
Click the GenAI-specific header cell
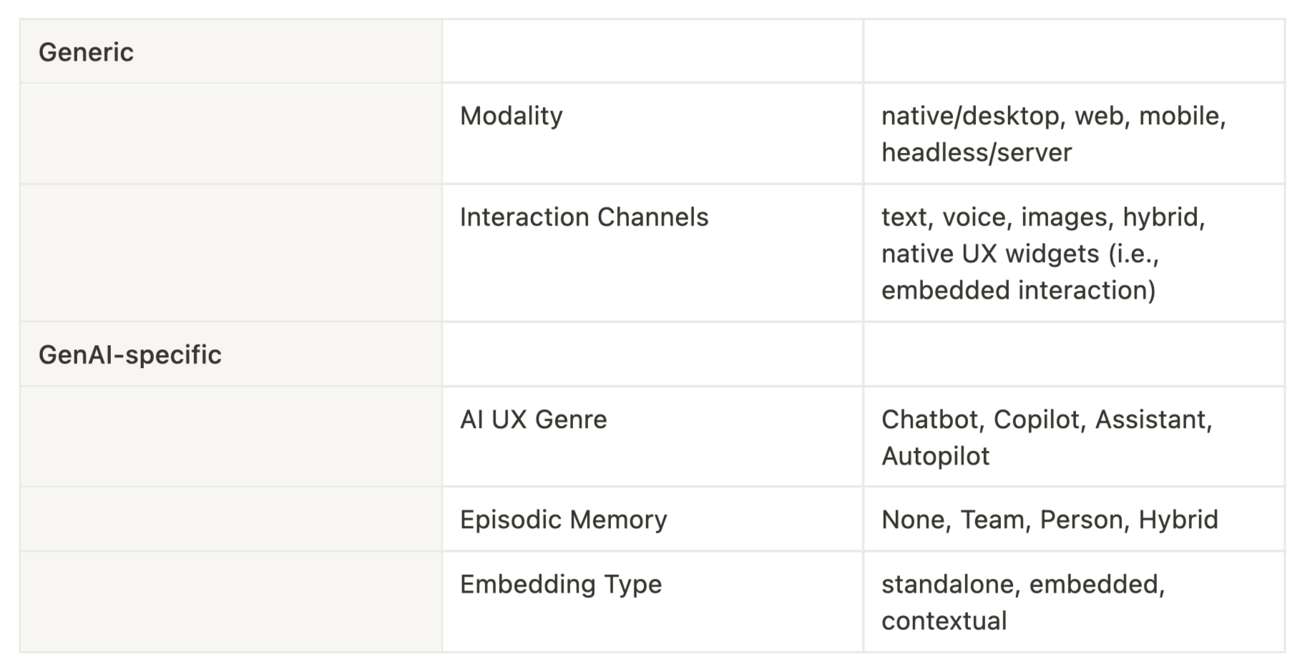point(130,354)
